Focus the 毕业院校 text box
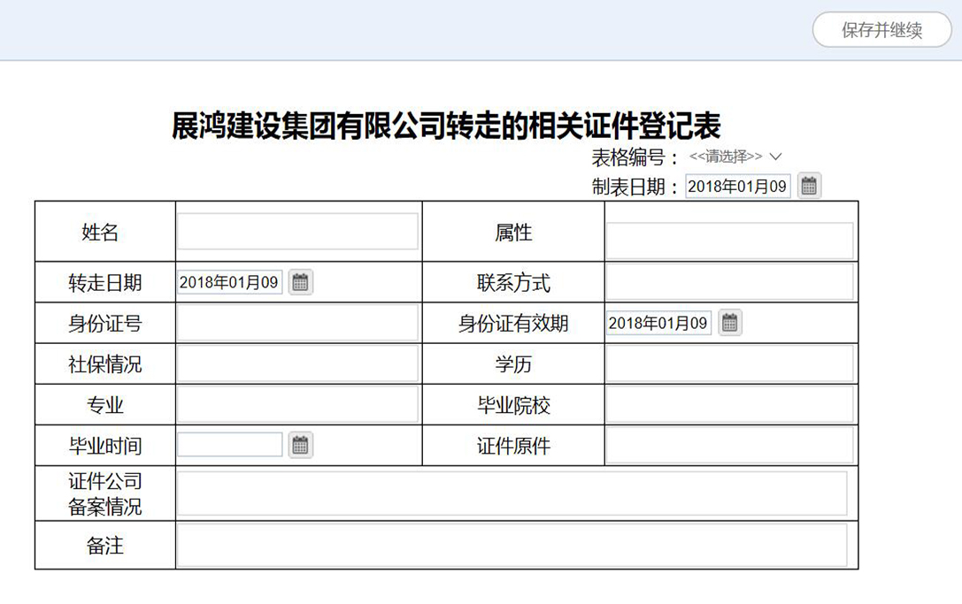The height and width of the screenshot is (604, 962). [x=729, y=405]
